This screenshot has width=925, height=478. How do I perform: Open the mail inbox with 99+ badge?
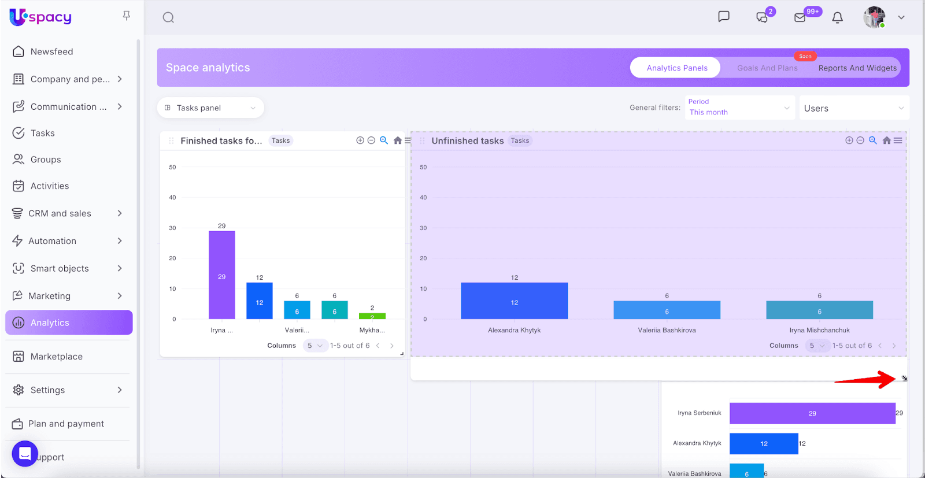[800, 17]
